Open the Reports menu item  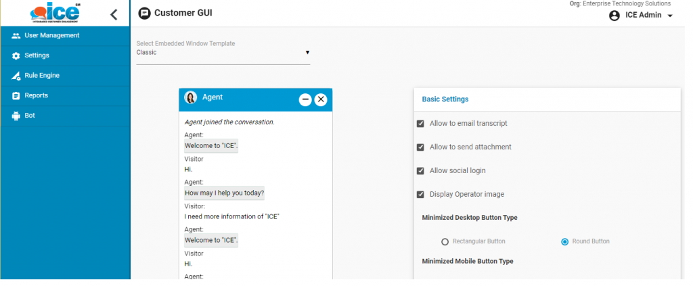click(x=36, y=95)
